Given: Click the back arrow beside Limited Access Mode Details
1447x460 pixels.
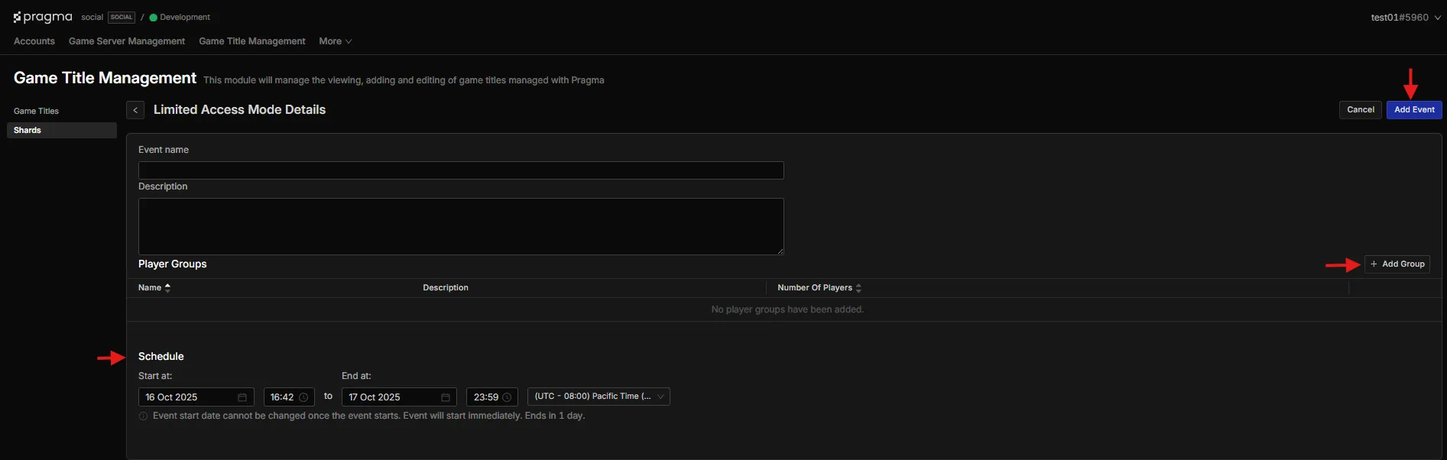Looking at the screenshot, I should 135,110.
